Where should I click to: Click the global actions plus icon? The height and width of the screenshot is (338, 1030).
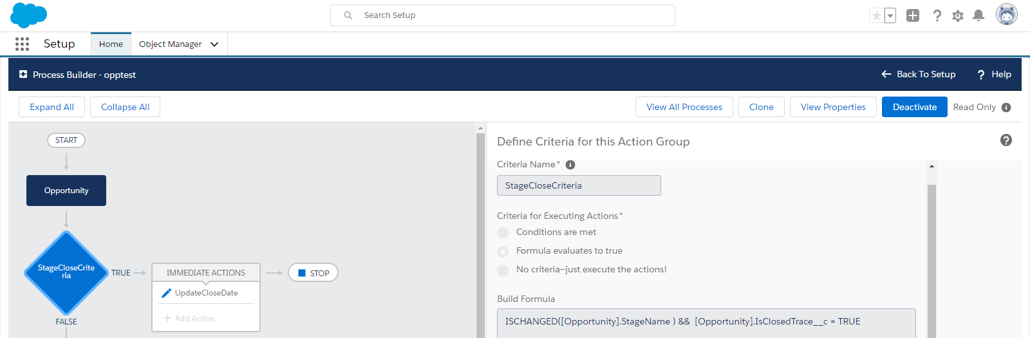913,15
